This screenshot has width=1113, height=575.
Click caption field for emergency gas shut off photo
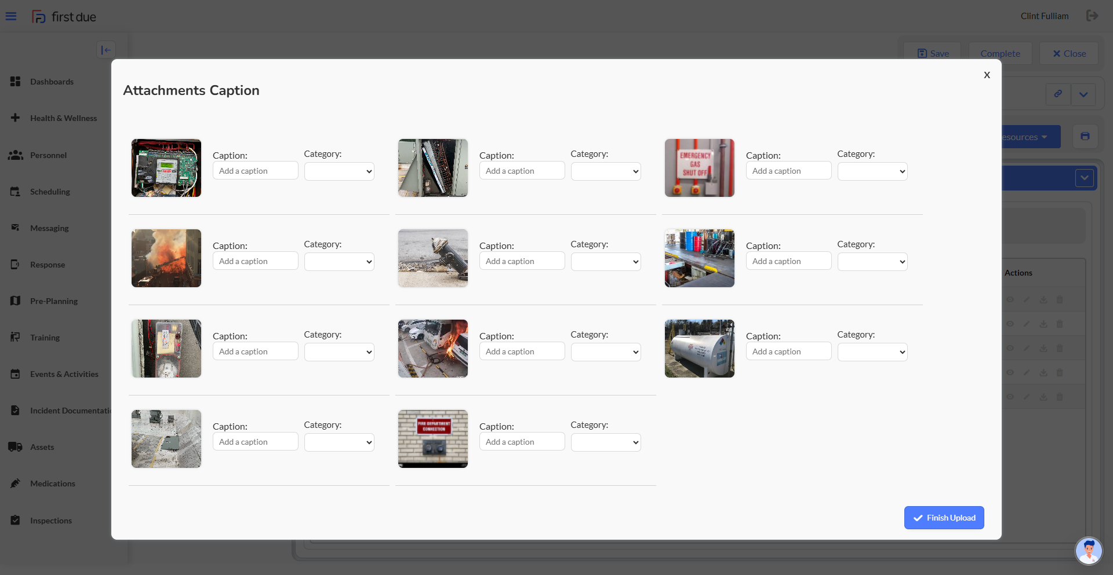pos(788,171)
